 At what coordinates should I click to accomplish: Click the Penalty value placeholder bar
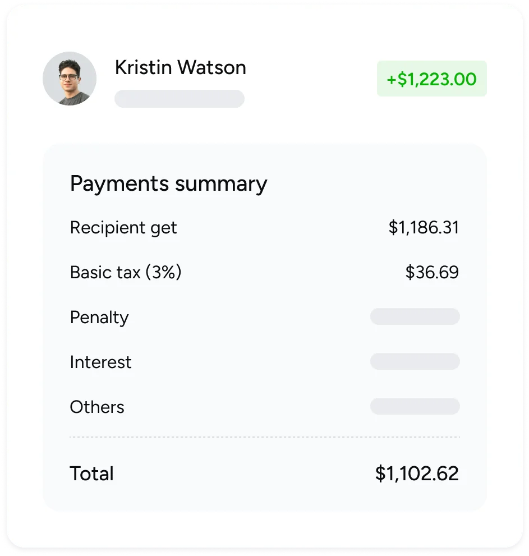(415, 316)
